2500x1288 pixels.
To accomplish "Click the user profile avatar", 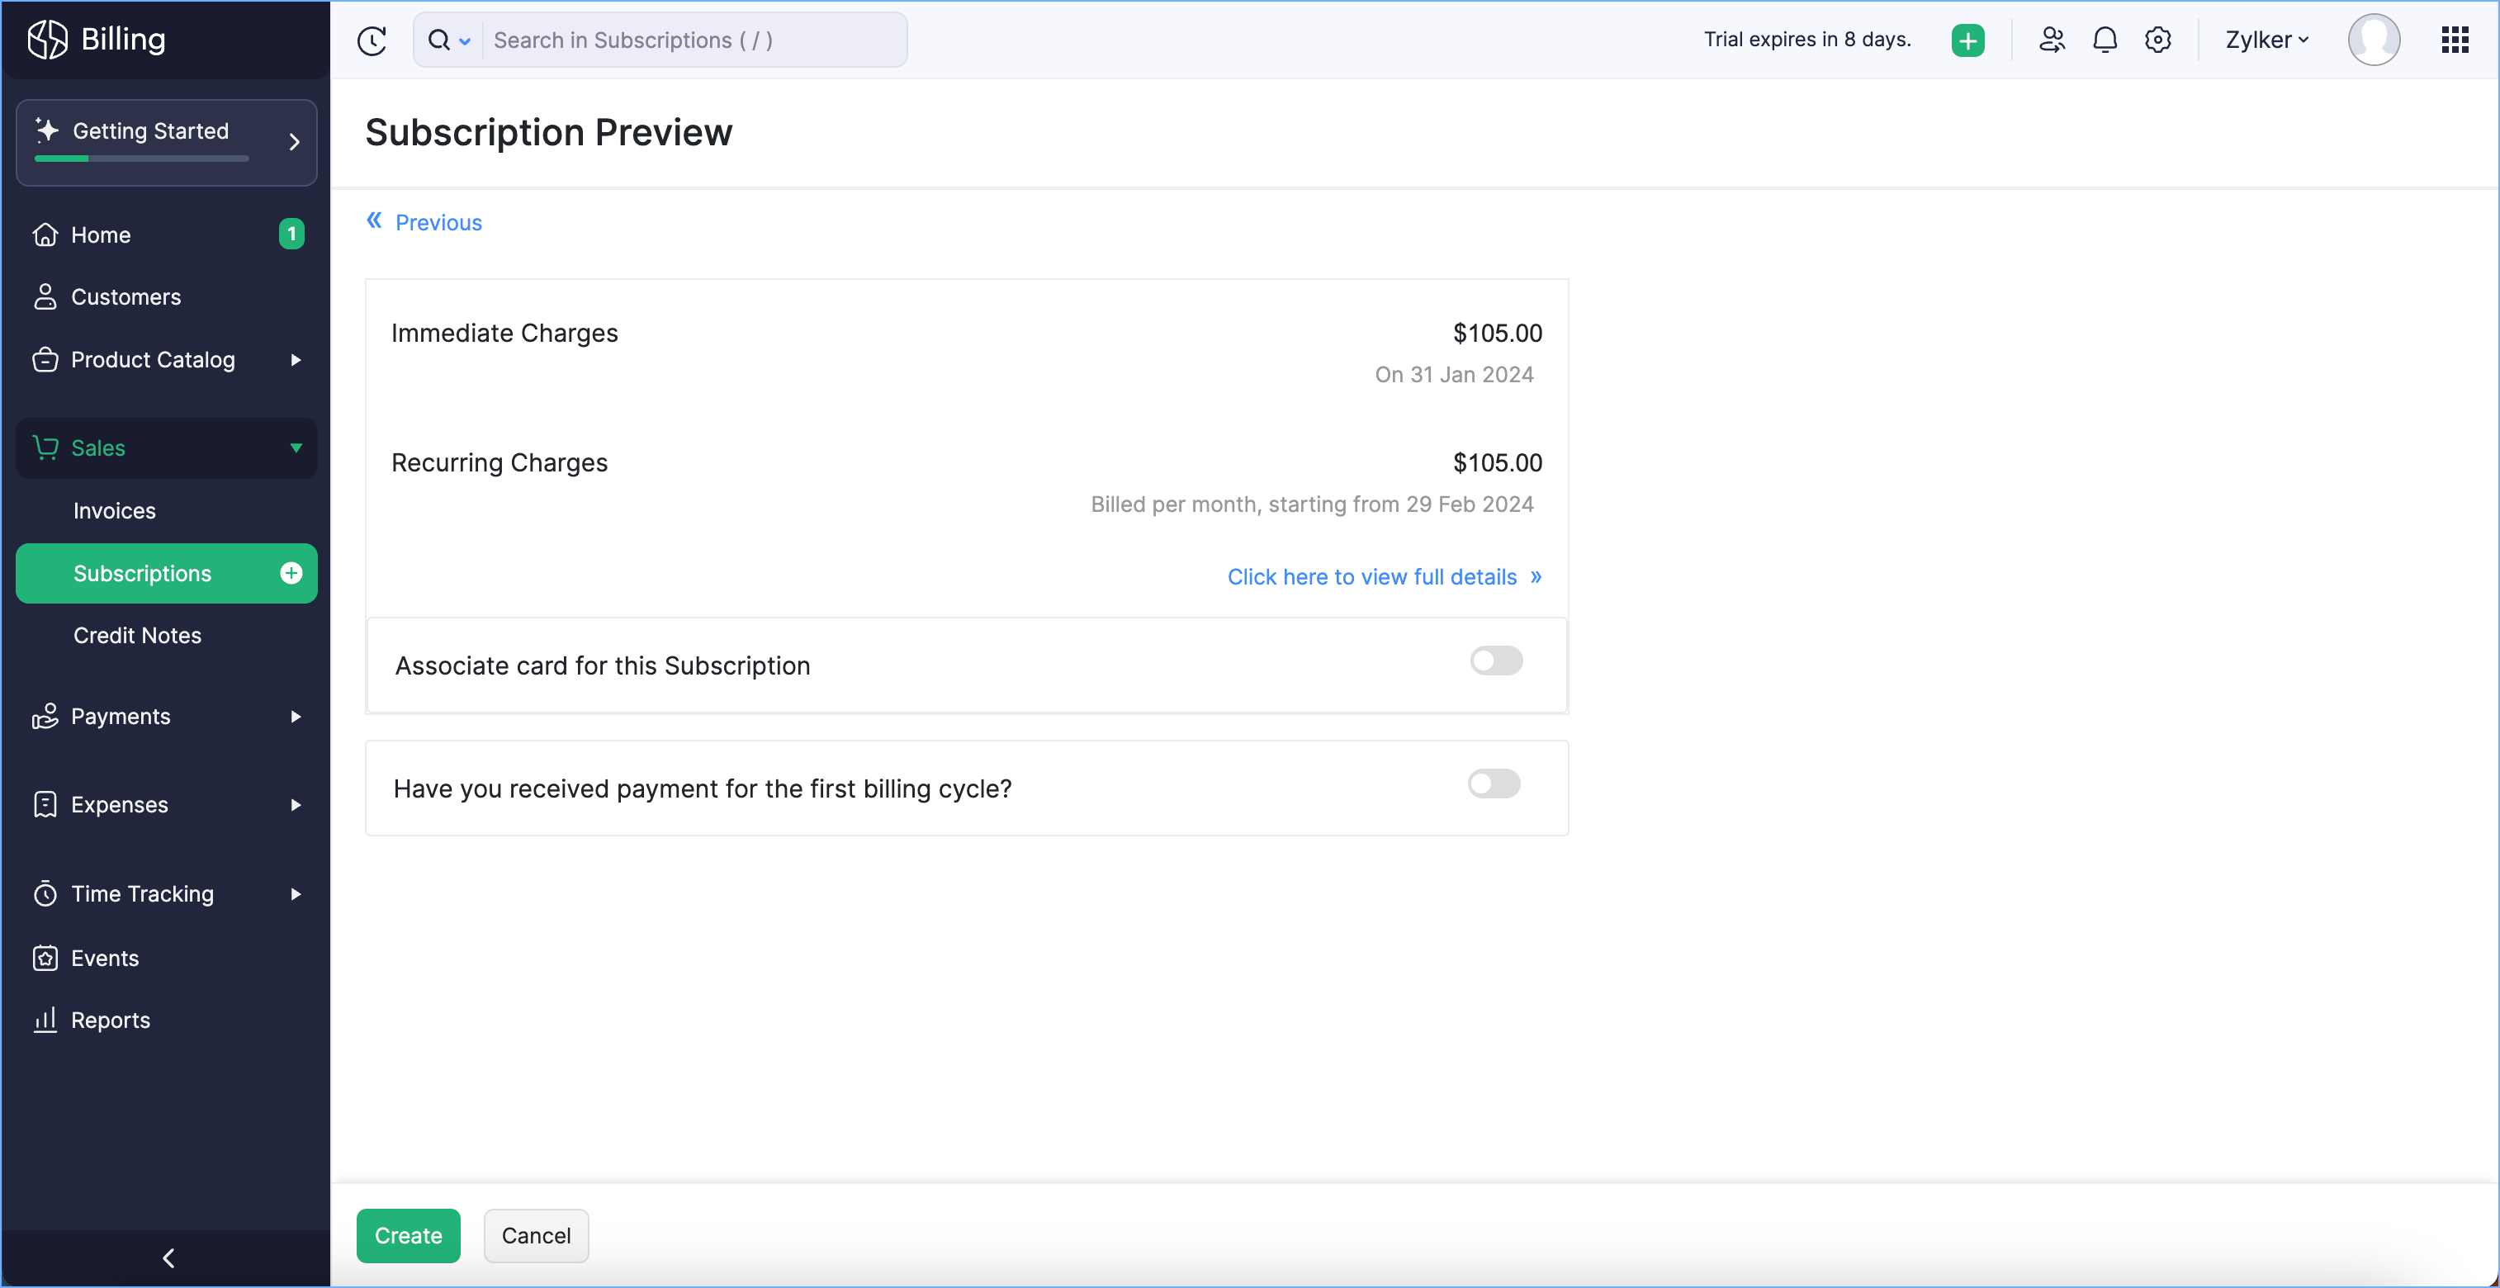I will (x=2373, y=40).
